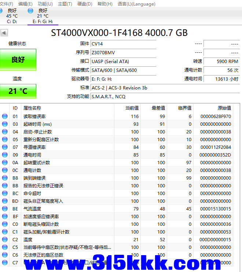Open the 帮助(H) menu
Screen dimensions: 242x272
coord(105,4)
